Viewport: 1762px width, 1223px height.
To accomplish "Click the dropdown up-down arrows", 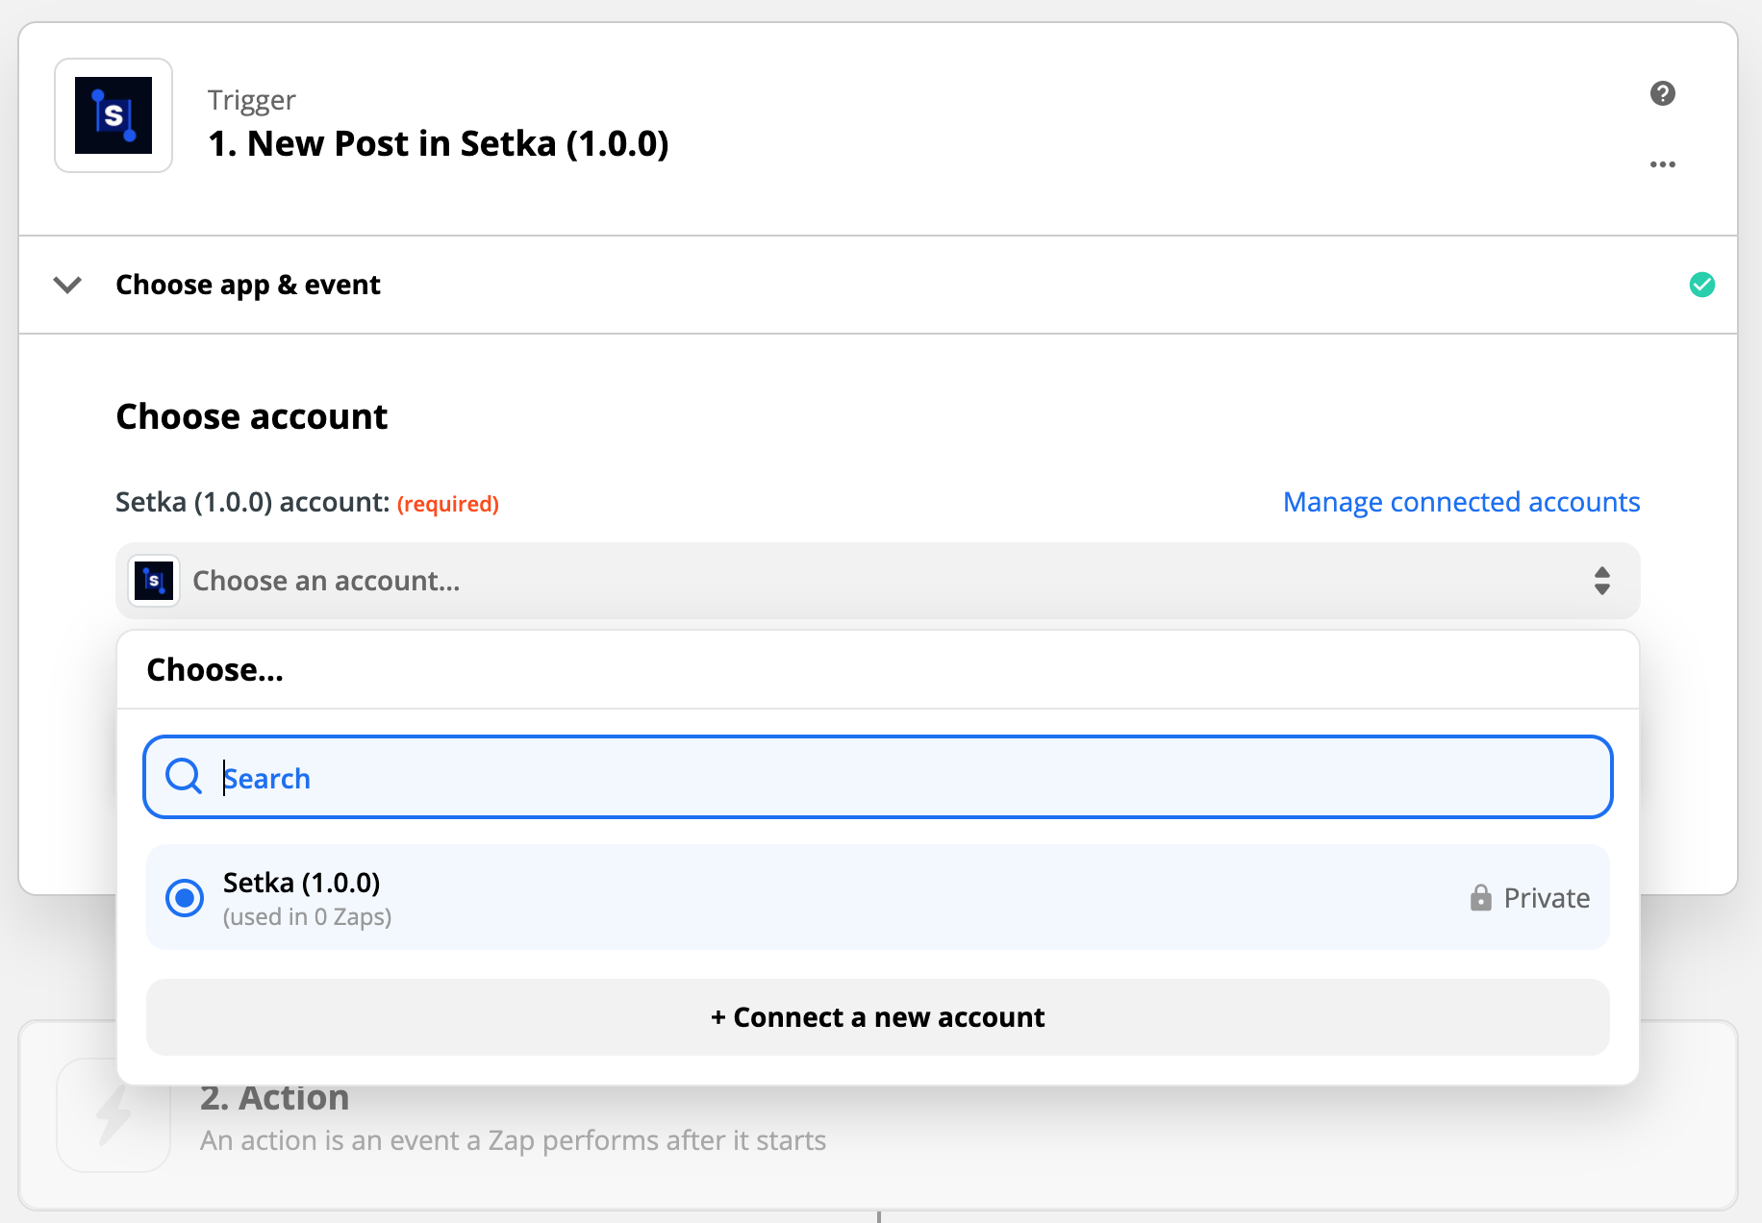I will point(1601,581).
